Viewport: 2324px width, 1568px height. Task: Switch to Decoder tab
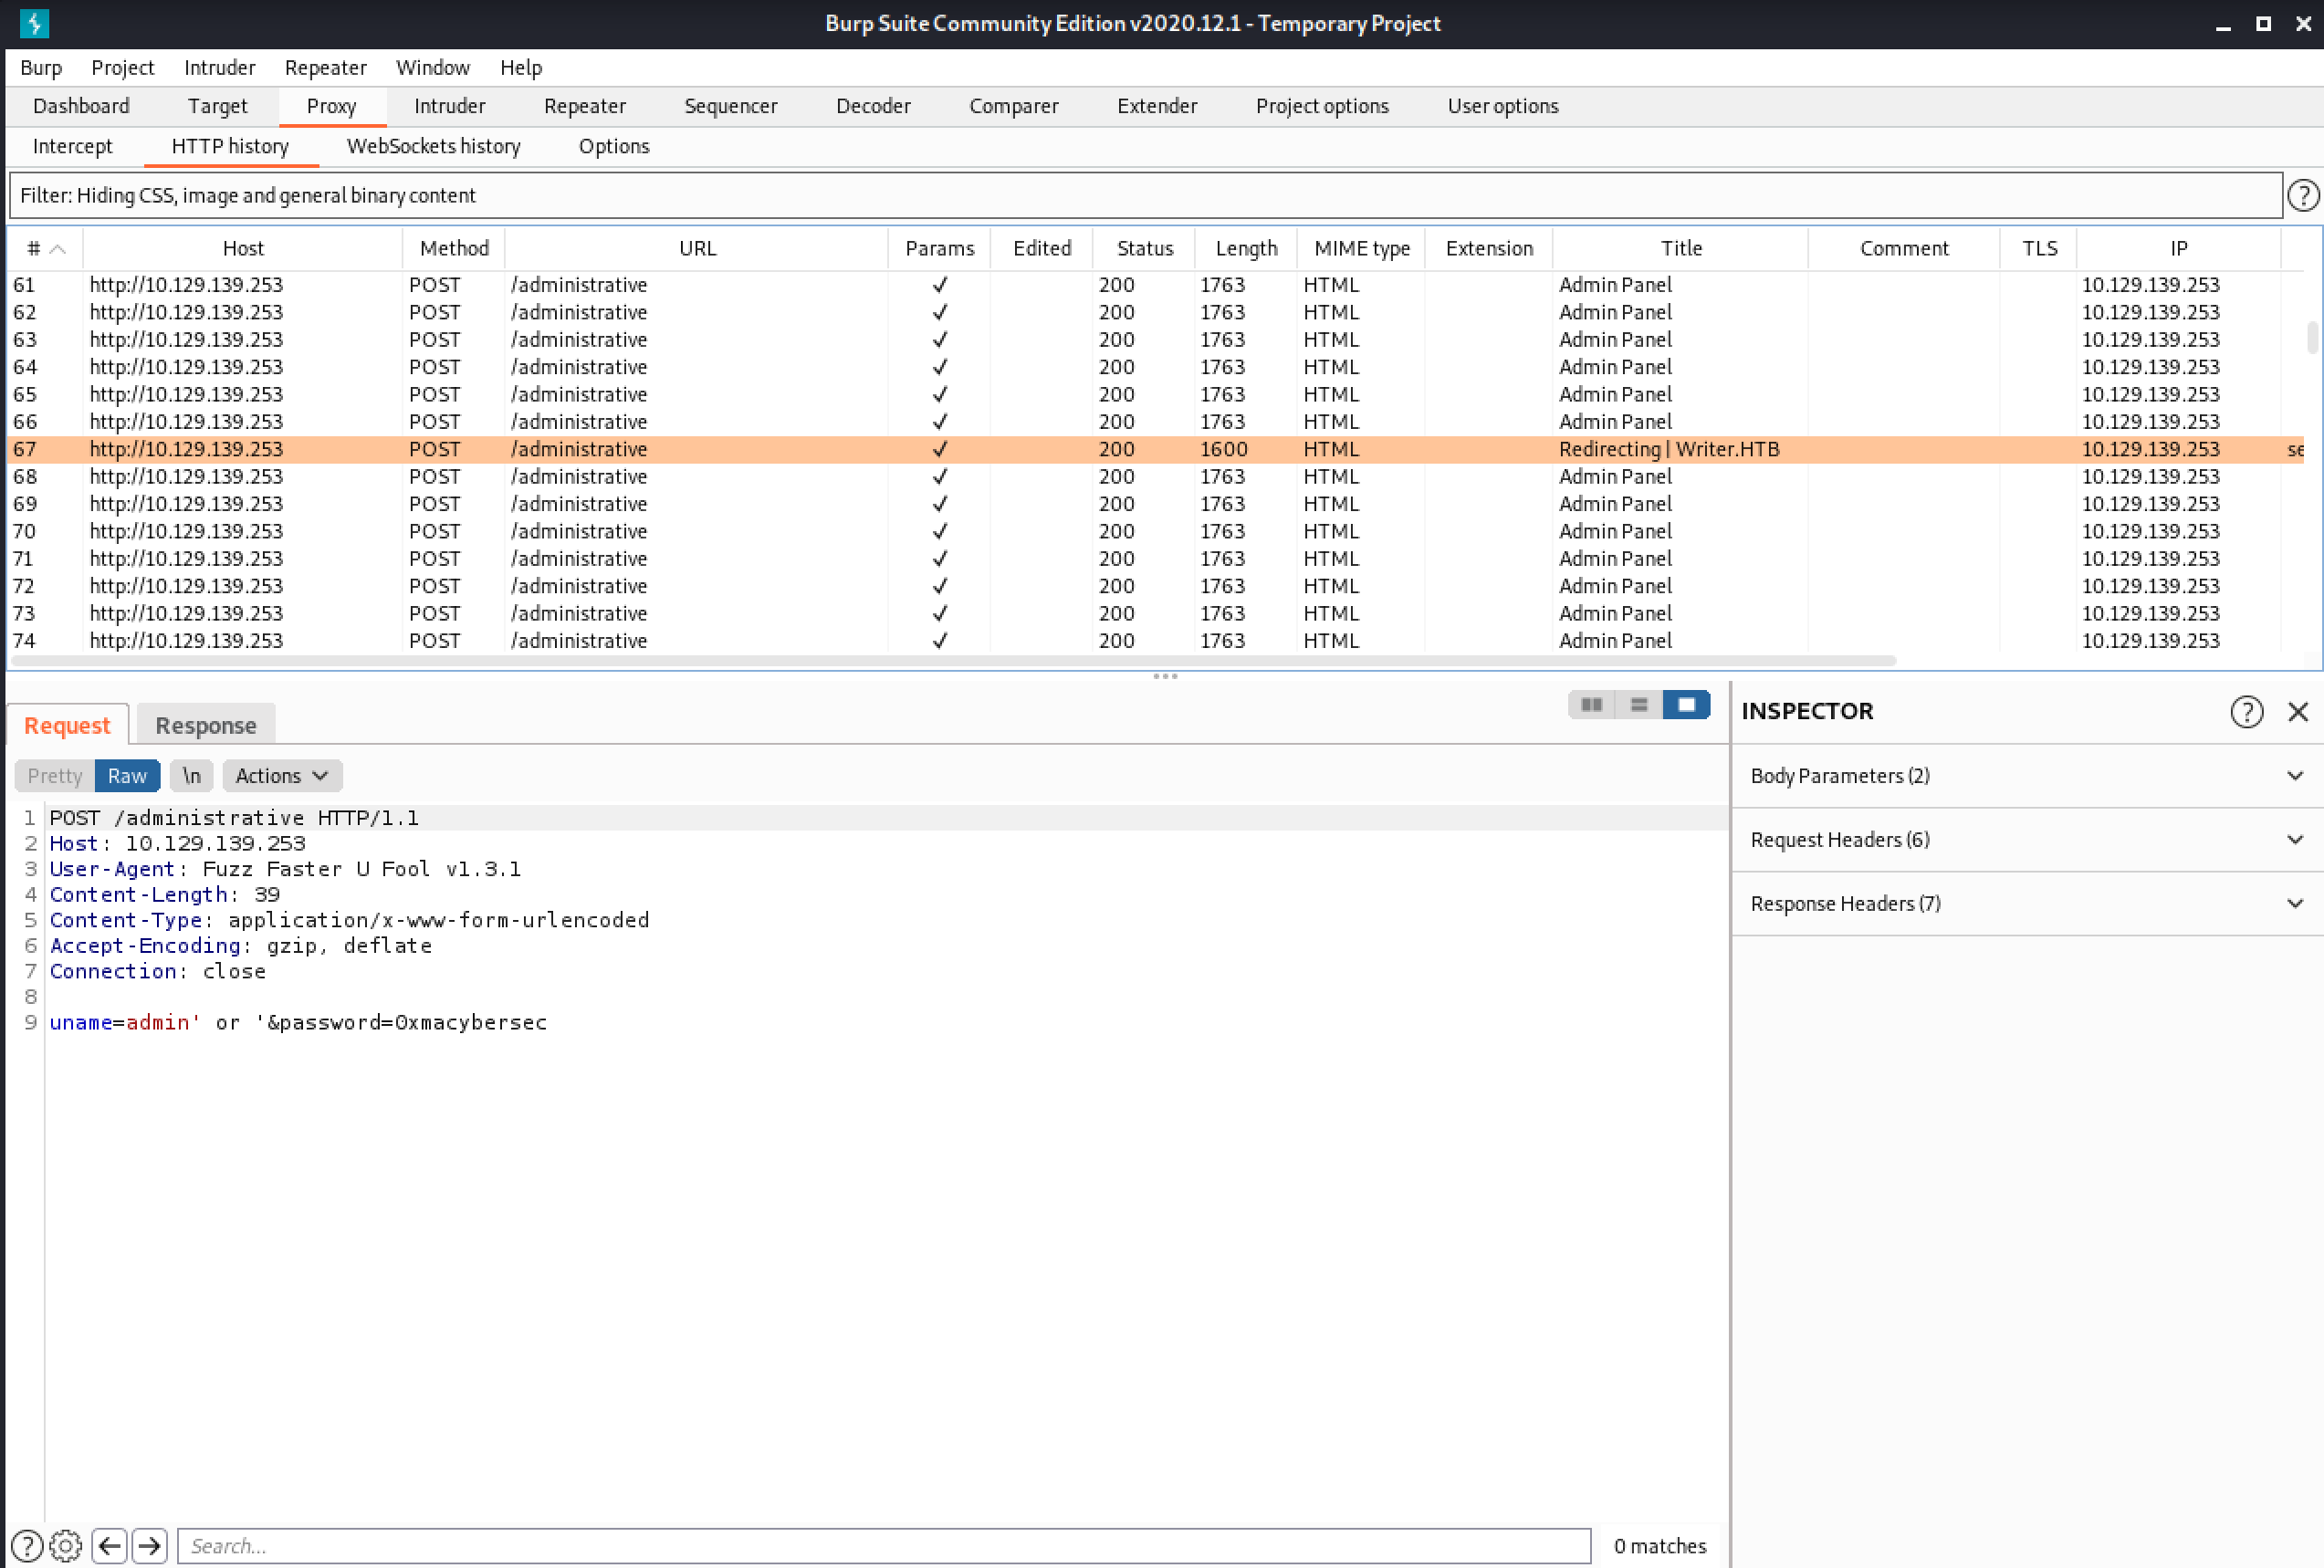873,106
